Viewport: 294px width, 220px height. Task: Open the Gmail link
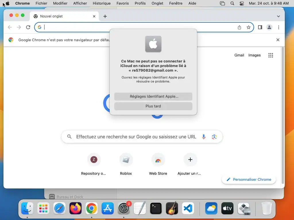(x=239, y=55)
